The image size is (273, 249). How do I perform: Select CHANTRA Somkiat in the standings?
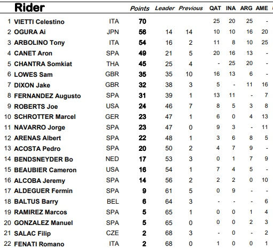[x=43, y=64]
